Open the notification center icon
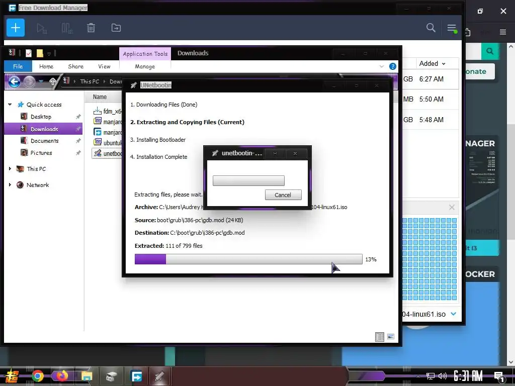Screen dimensions: 515x386 (499, 376)
